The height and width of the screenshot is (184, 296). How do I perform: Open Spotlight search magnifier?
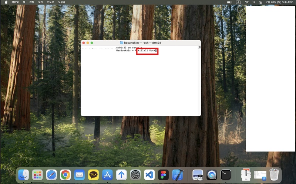point(254,2)
